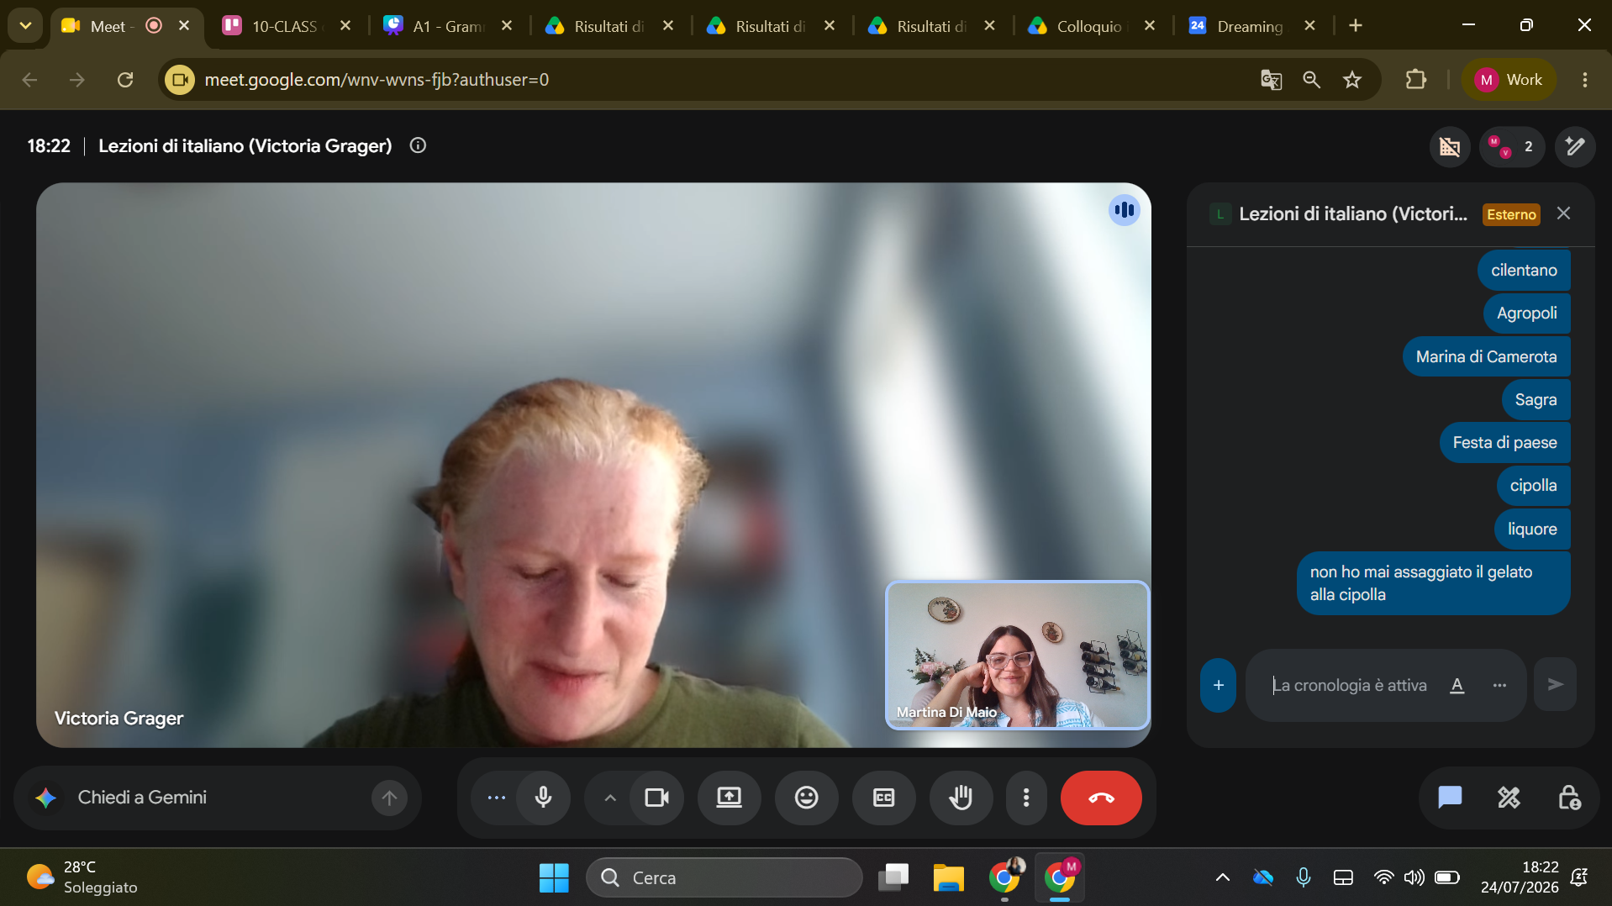The image size is (1612, 906).
Task: Toggle backgrounds-off indicator icon at top right
Action: pyautogui.click(x=1450, y=147)
